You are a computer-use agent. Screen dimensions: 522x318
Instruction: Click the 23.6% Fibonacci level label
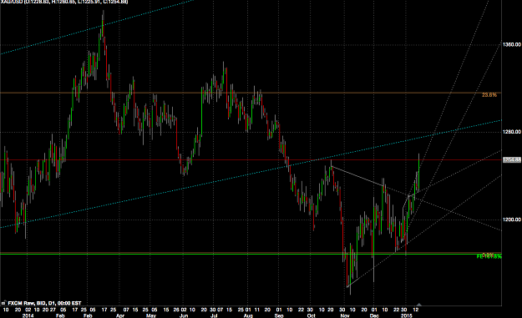click(489, 95)
